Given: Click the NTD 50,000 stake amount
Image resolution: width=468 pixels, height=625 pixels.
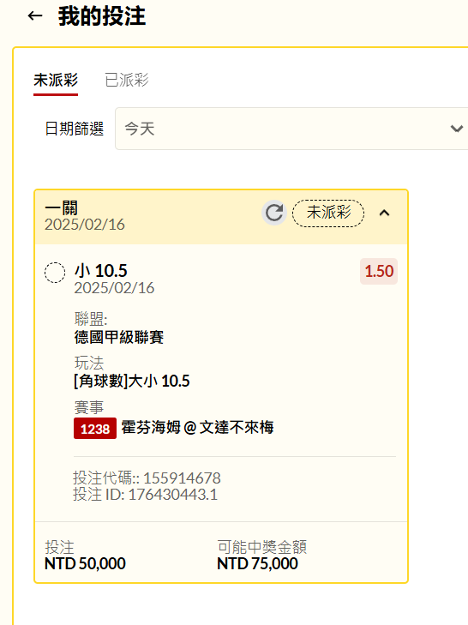Looking at the screenshot, I should [x=85, y=563].
